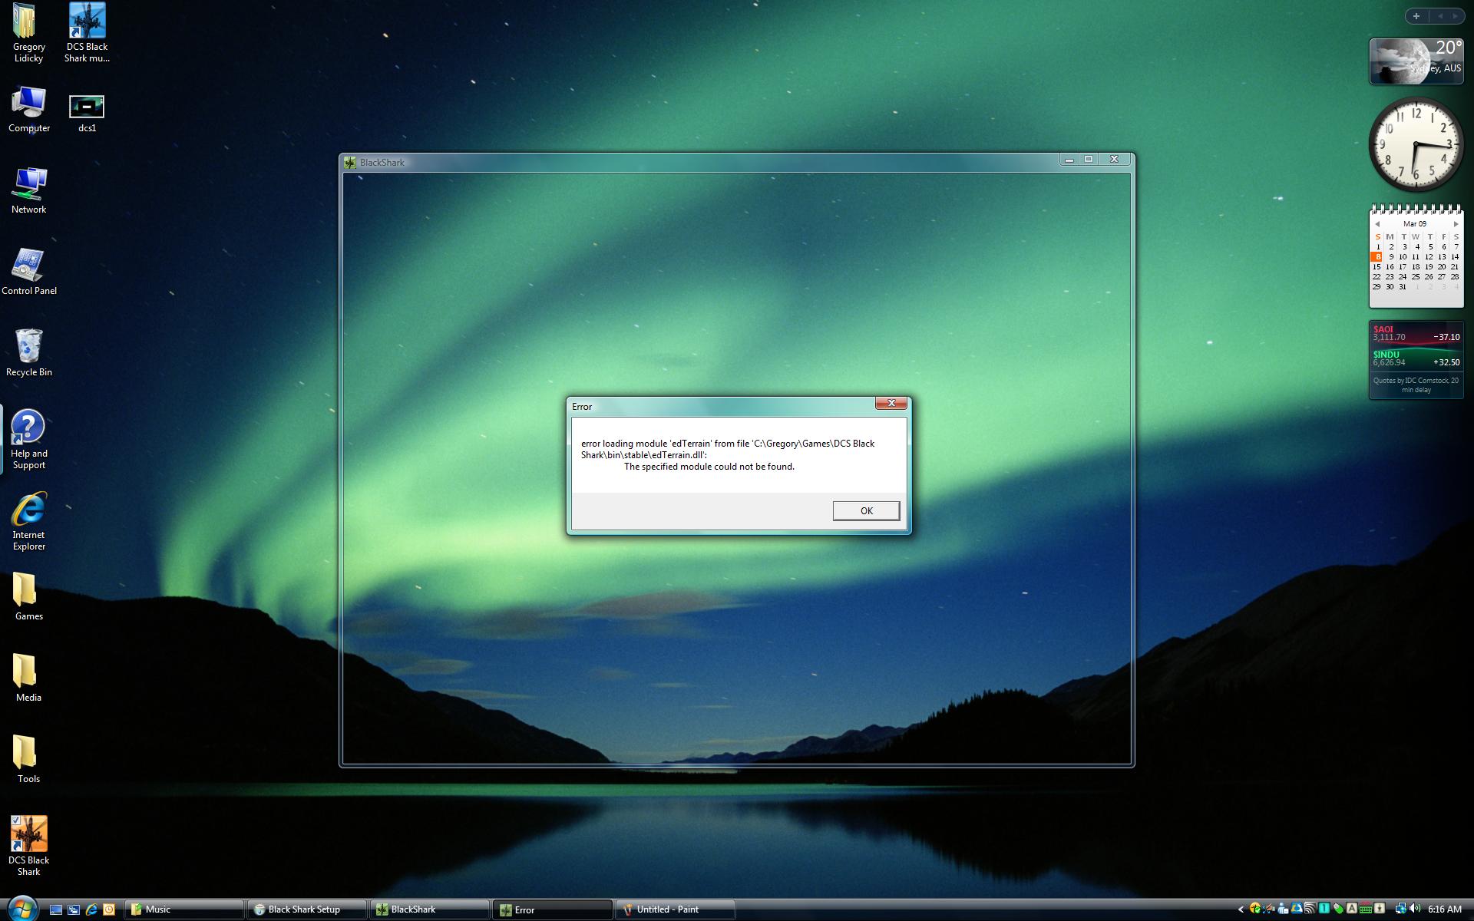Open the DCS Black Shark multiplayer shortcut
This screenshot has height=921, width=1474.
(x=87, y=33)
